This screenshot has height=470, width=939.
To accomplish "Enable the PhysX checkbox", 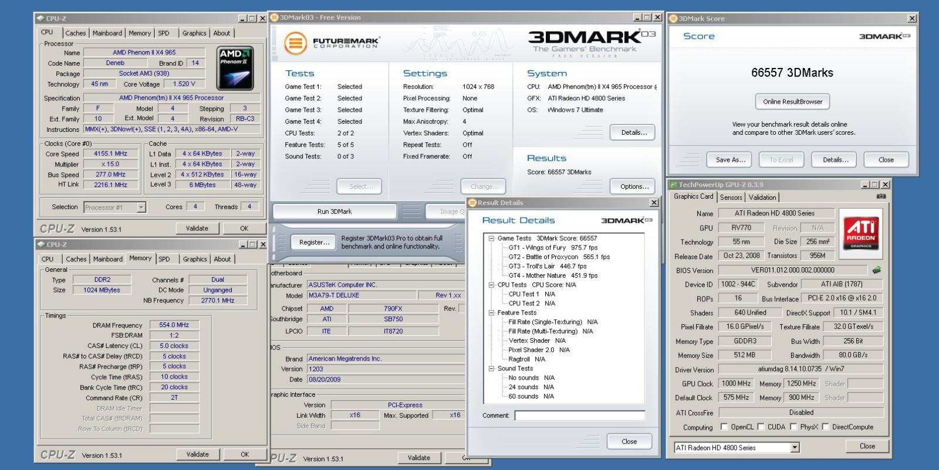I will [793, 427].
